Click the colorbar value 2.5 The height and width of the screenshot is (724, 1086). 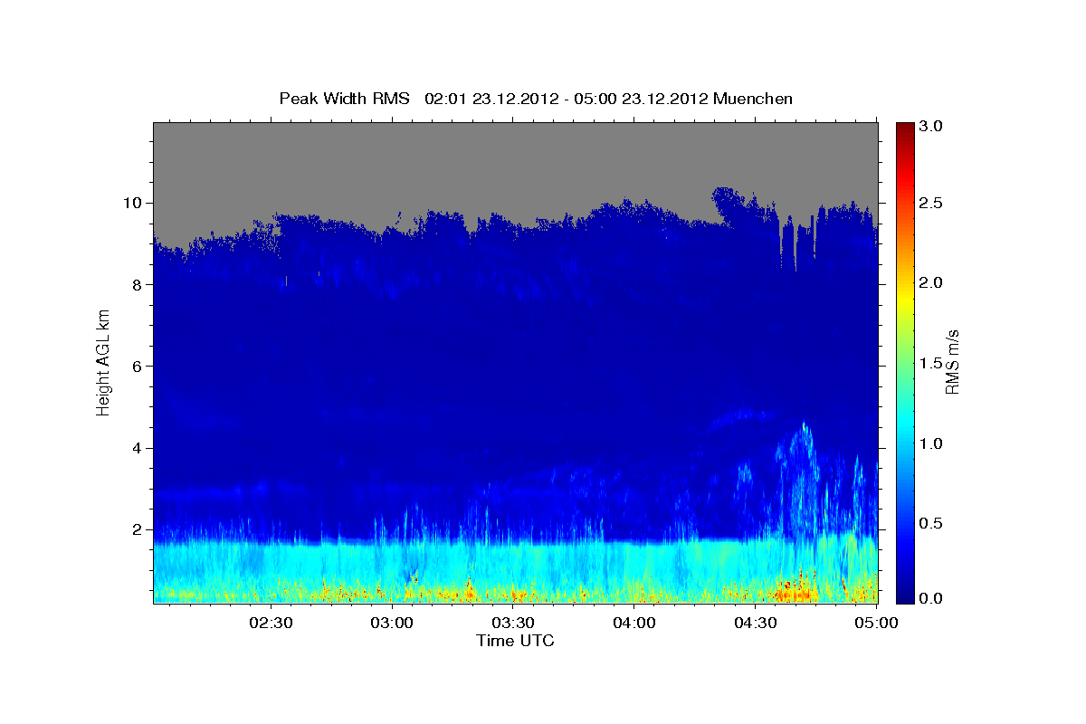(933, 203)
